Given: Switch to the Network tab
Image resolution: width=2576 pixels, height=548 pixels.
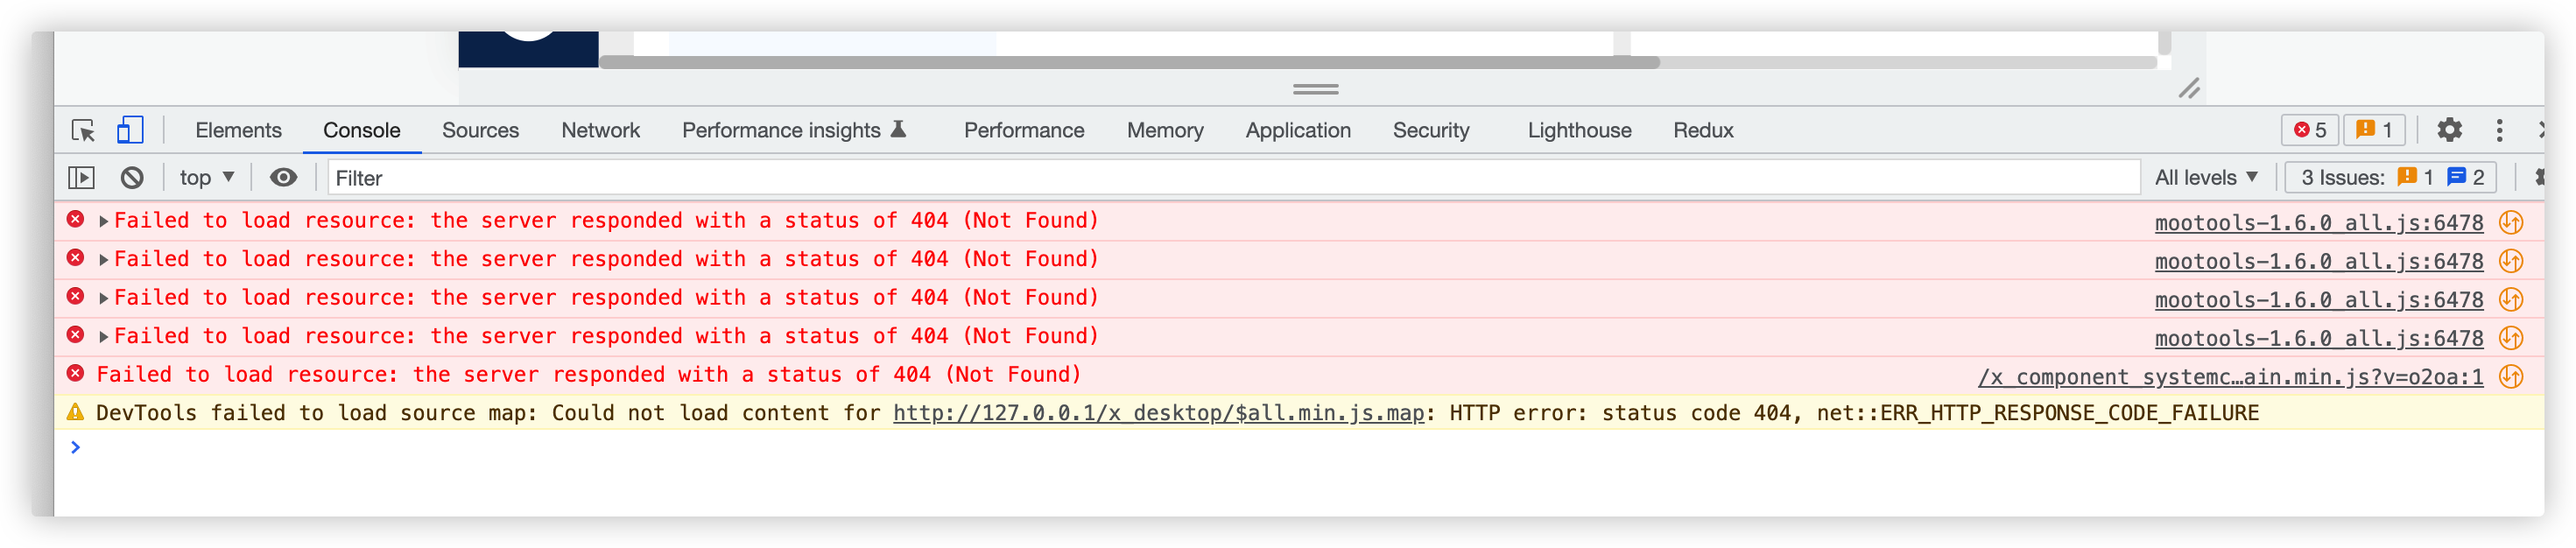Looking at the screenshot, I should point(600,130).
